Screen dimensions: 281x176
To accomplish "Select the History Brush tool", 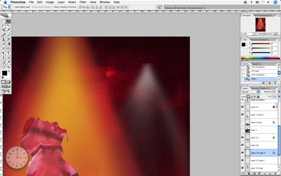I will 8,39.
